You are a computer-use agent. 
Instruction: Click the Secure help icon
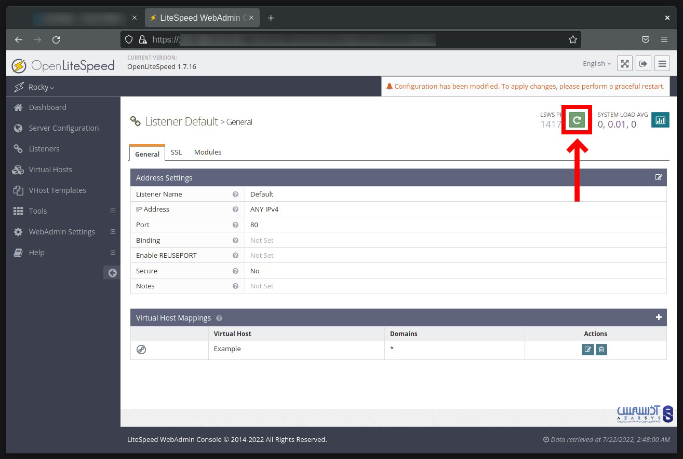click(x=235, y=271)
